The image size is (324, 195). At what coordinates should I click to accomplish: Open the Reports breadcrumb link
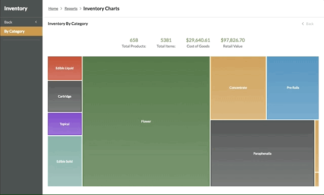(71, 9)
